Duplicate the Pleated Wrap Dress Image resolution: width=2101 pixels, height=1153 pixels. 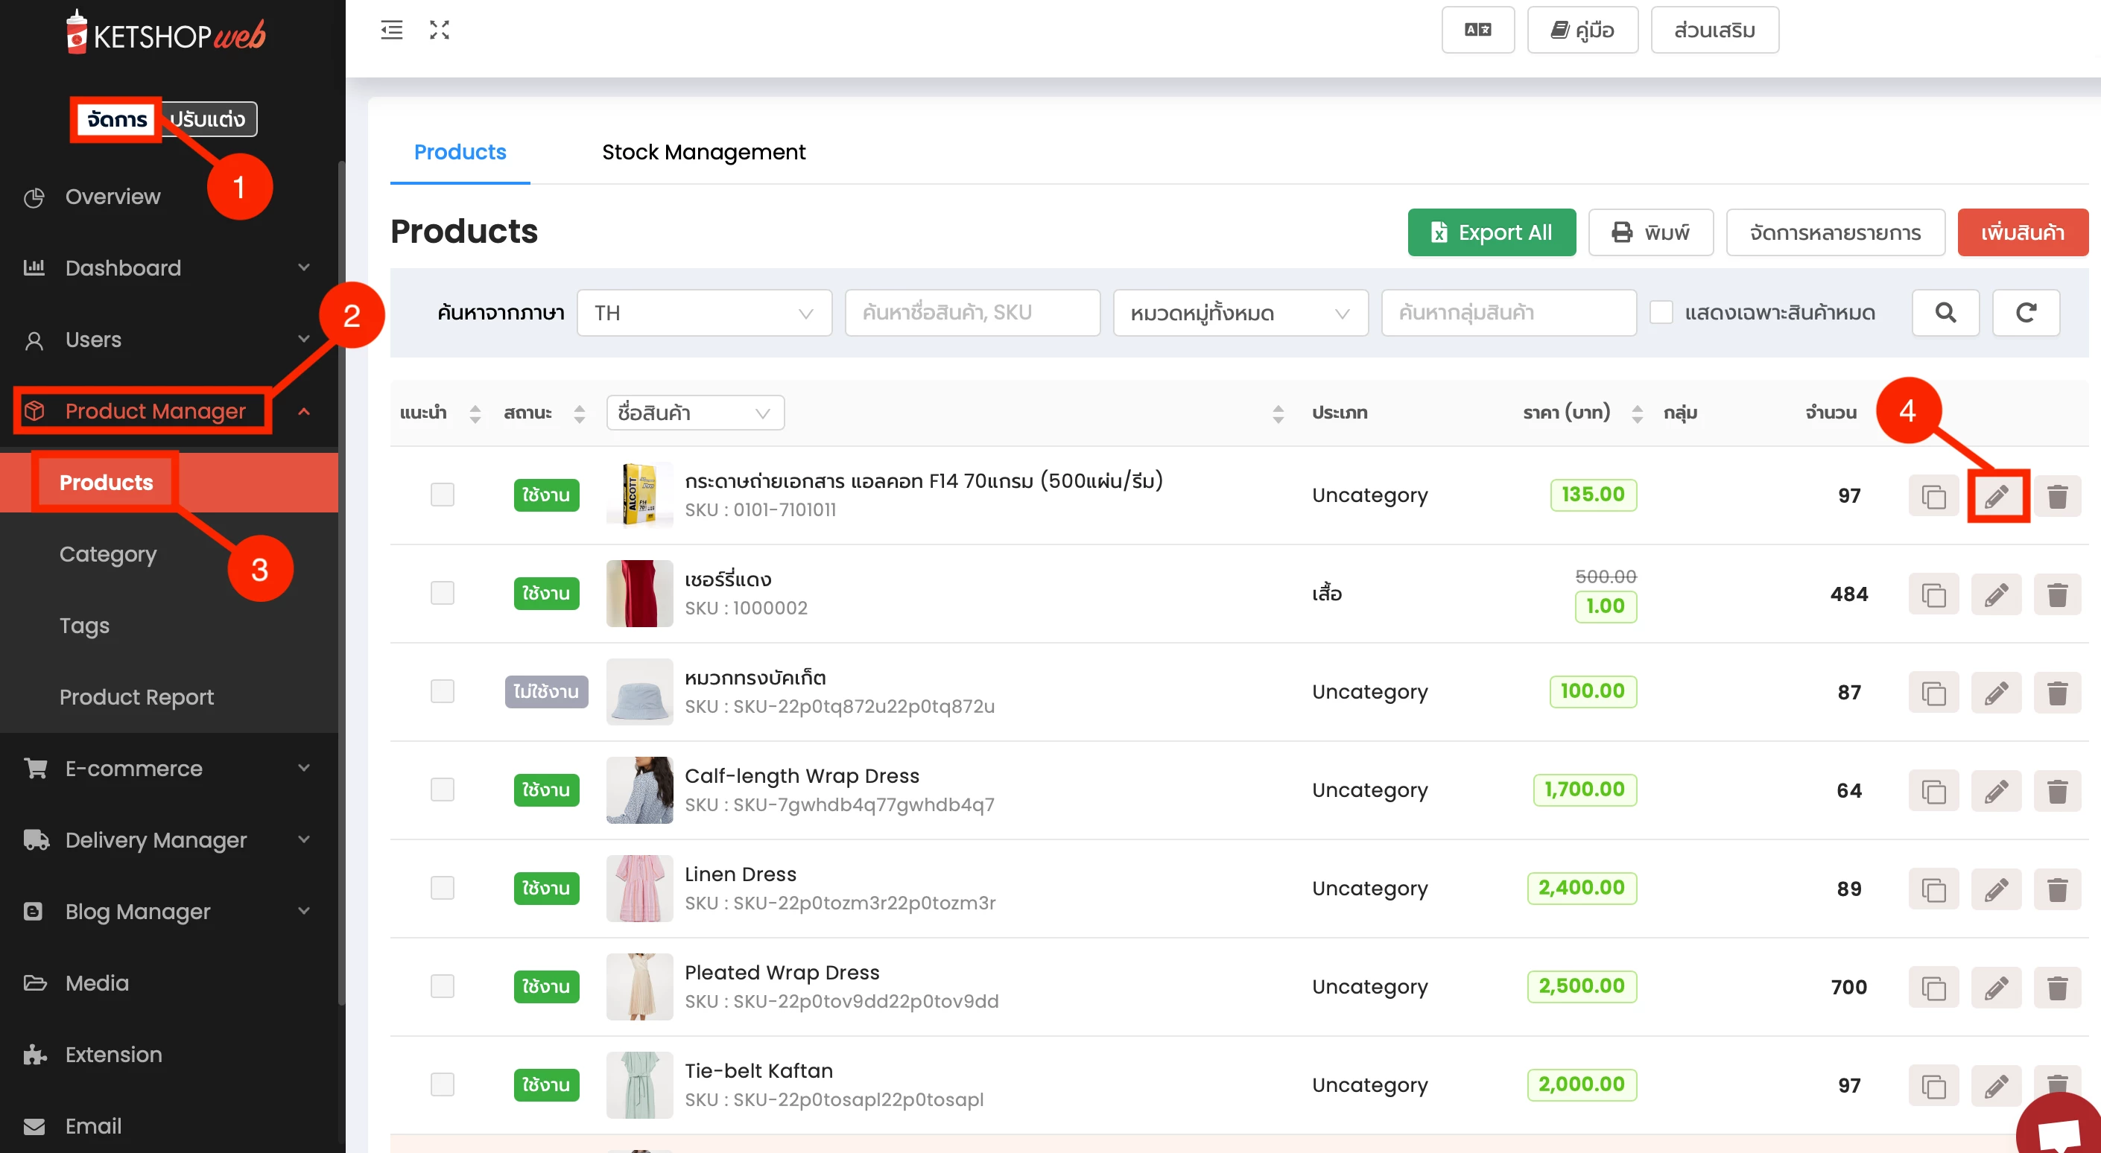(1933, 988)
